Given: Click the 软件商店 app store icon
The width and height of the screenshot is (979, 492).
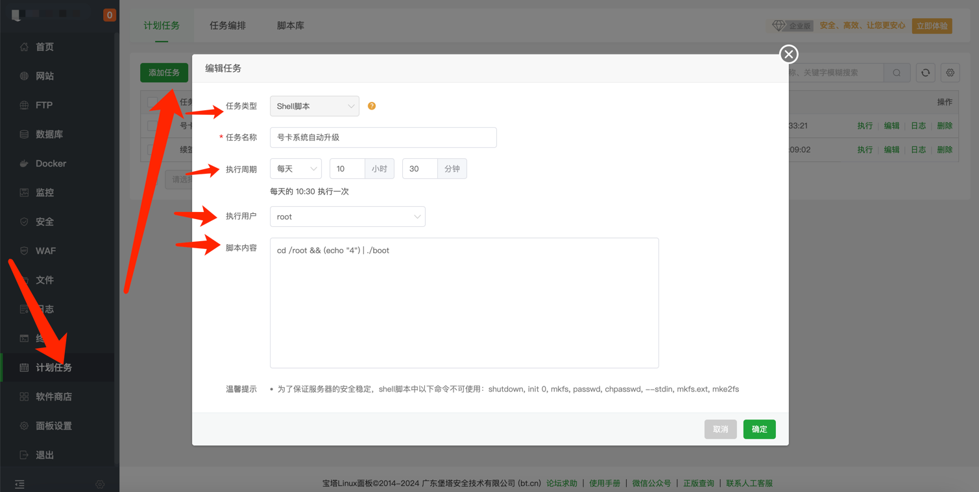Looking at the screenshot, I should [24, 397].
